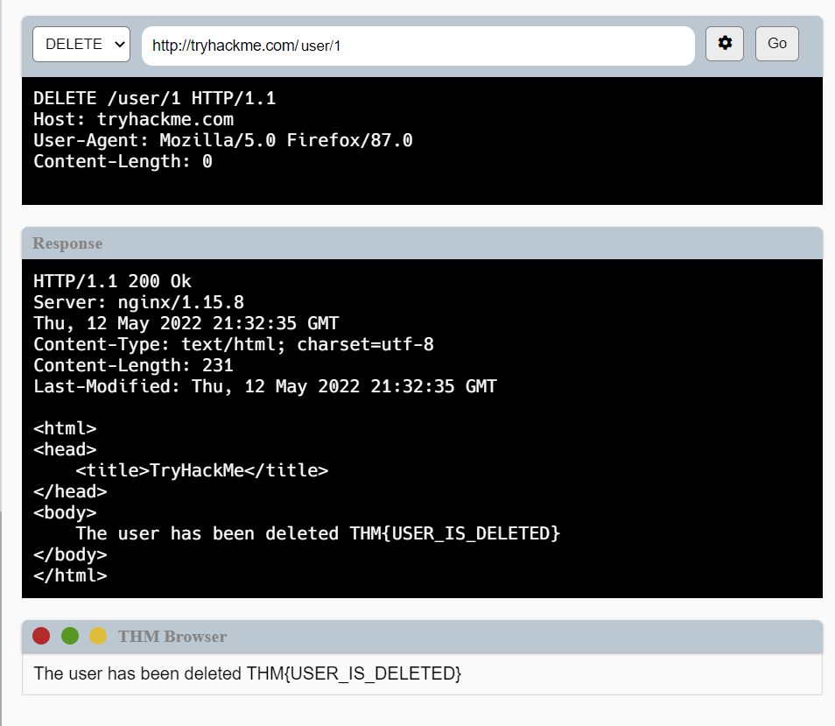Select the 'Content-Length: 231' line
This screenshot has width=835, height=726.
134,365
